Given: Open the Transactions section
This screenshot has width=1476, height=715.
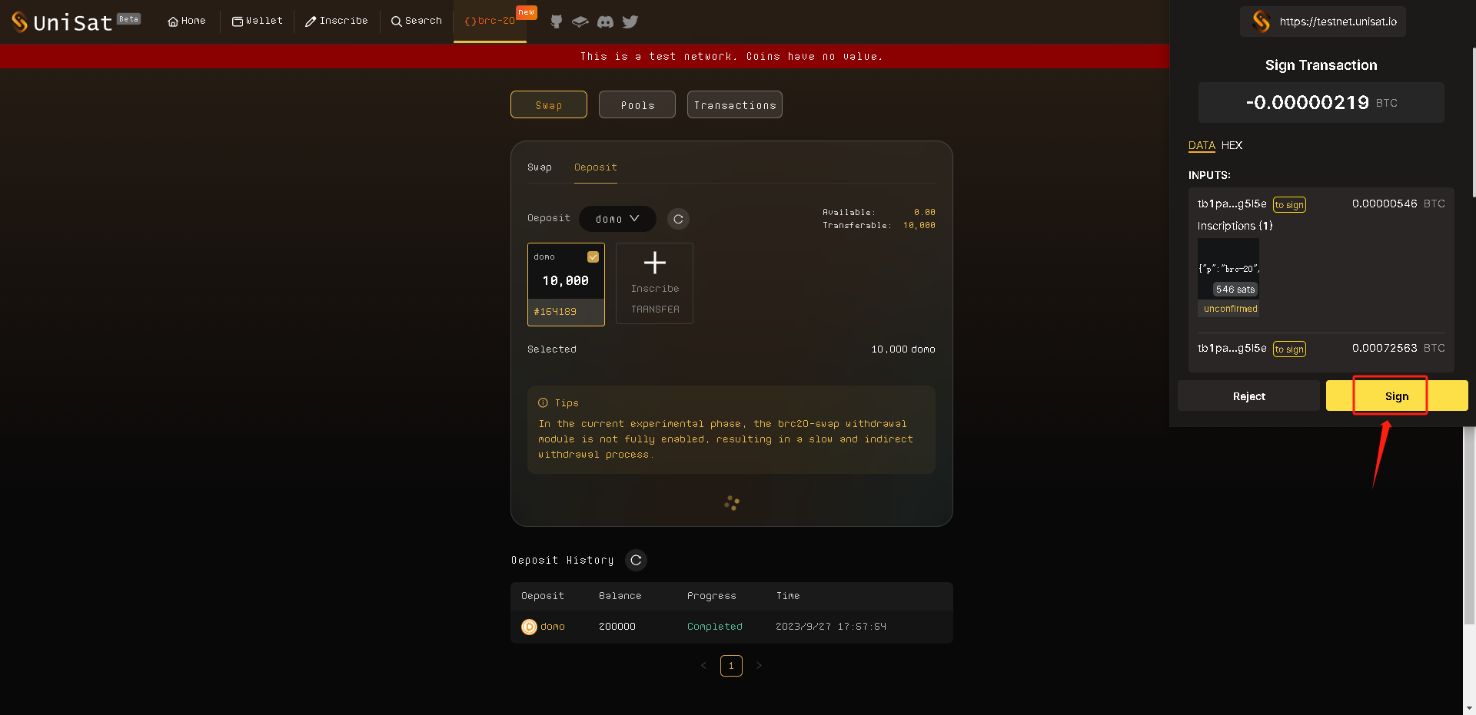Looking at the screenshot, I should 734,105.
